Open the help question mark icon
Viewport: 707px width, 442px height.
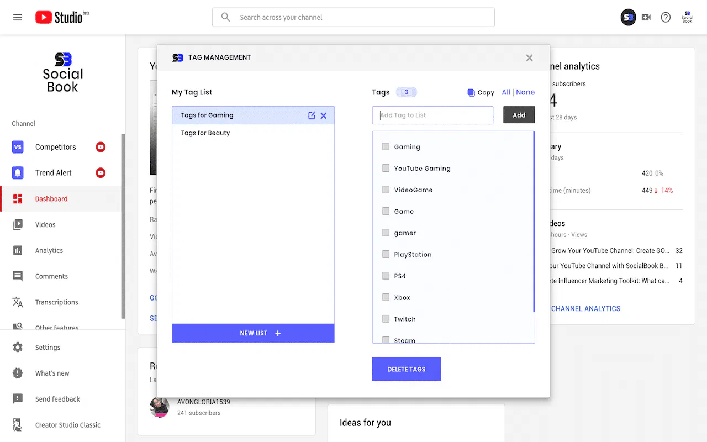[666, 17]
